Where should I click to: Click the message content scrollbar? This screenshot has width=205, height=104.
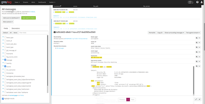click(194, 80)
